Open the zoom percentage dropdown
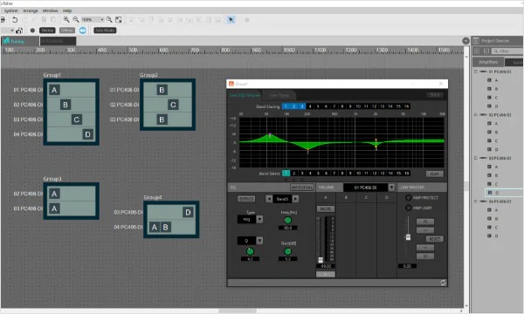Screen dimensions: 524x314 coord(102,20)
